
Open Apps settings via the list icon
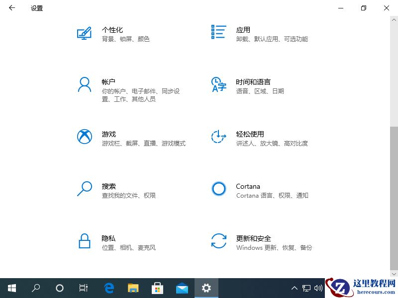point(218,32)
